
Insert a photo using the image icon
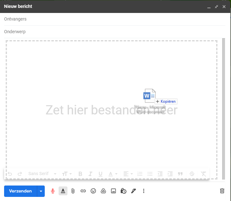coord(113,191)
